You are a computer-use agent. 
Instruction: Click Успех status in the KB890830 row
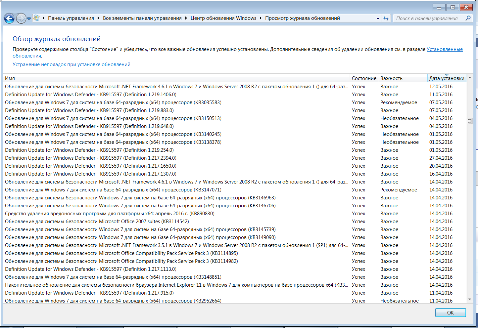358,214
